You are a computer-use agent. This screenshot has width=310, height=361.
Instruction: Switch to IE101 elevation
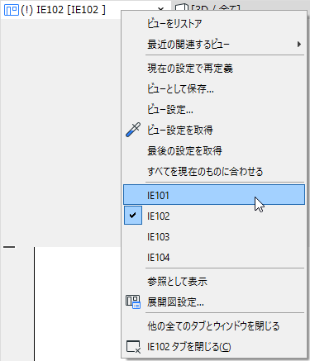(x=214, y=195)
